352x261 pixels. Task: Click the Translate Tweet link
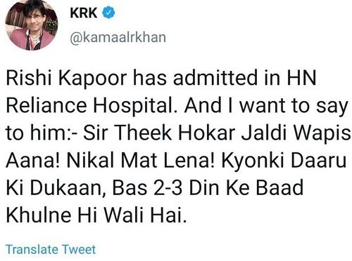coord(51,249)
